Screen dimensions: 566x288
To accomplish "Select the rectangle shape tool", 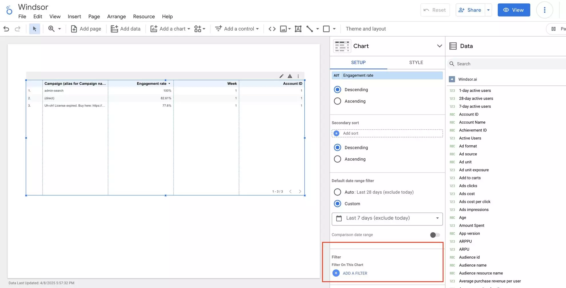I will click(326, 29).
